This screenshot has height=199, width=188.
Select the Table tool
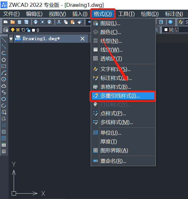point(4,145)
